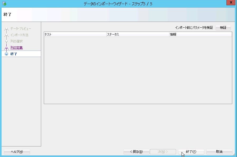Open help with the ヘルプ(H) button
The height and width of the screenshot is (157, 237).
17,152
